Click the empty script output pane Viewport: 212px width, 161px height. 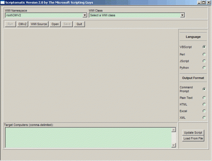pos(91,75)
